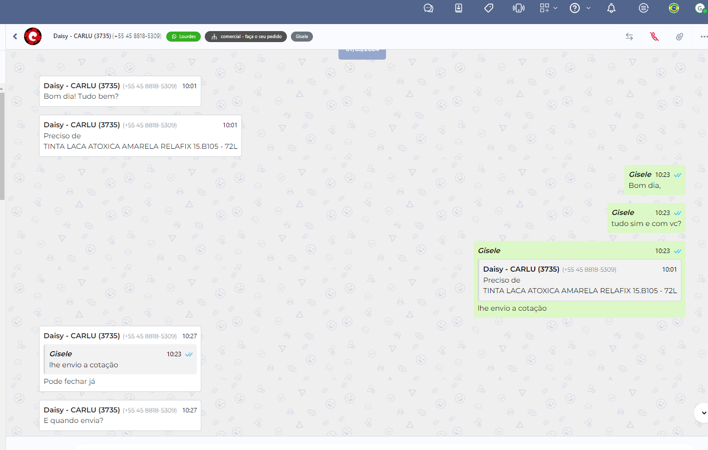Expand the help question mark menu
708x450 pixels.
tap(580, 8)
